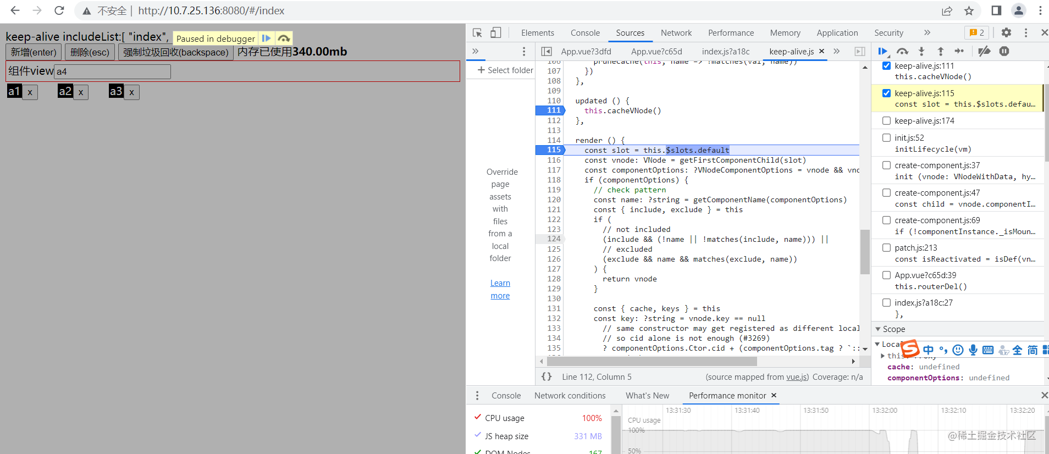The image size is (1049, 454).
Task: Uncheck breakpoint keep-alive.js:115
Action: [886, 93]
